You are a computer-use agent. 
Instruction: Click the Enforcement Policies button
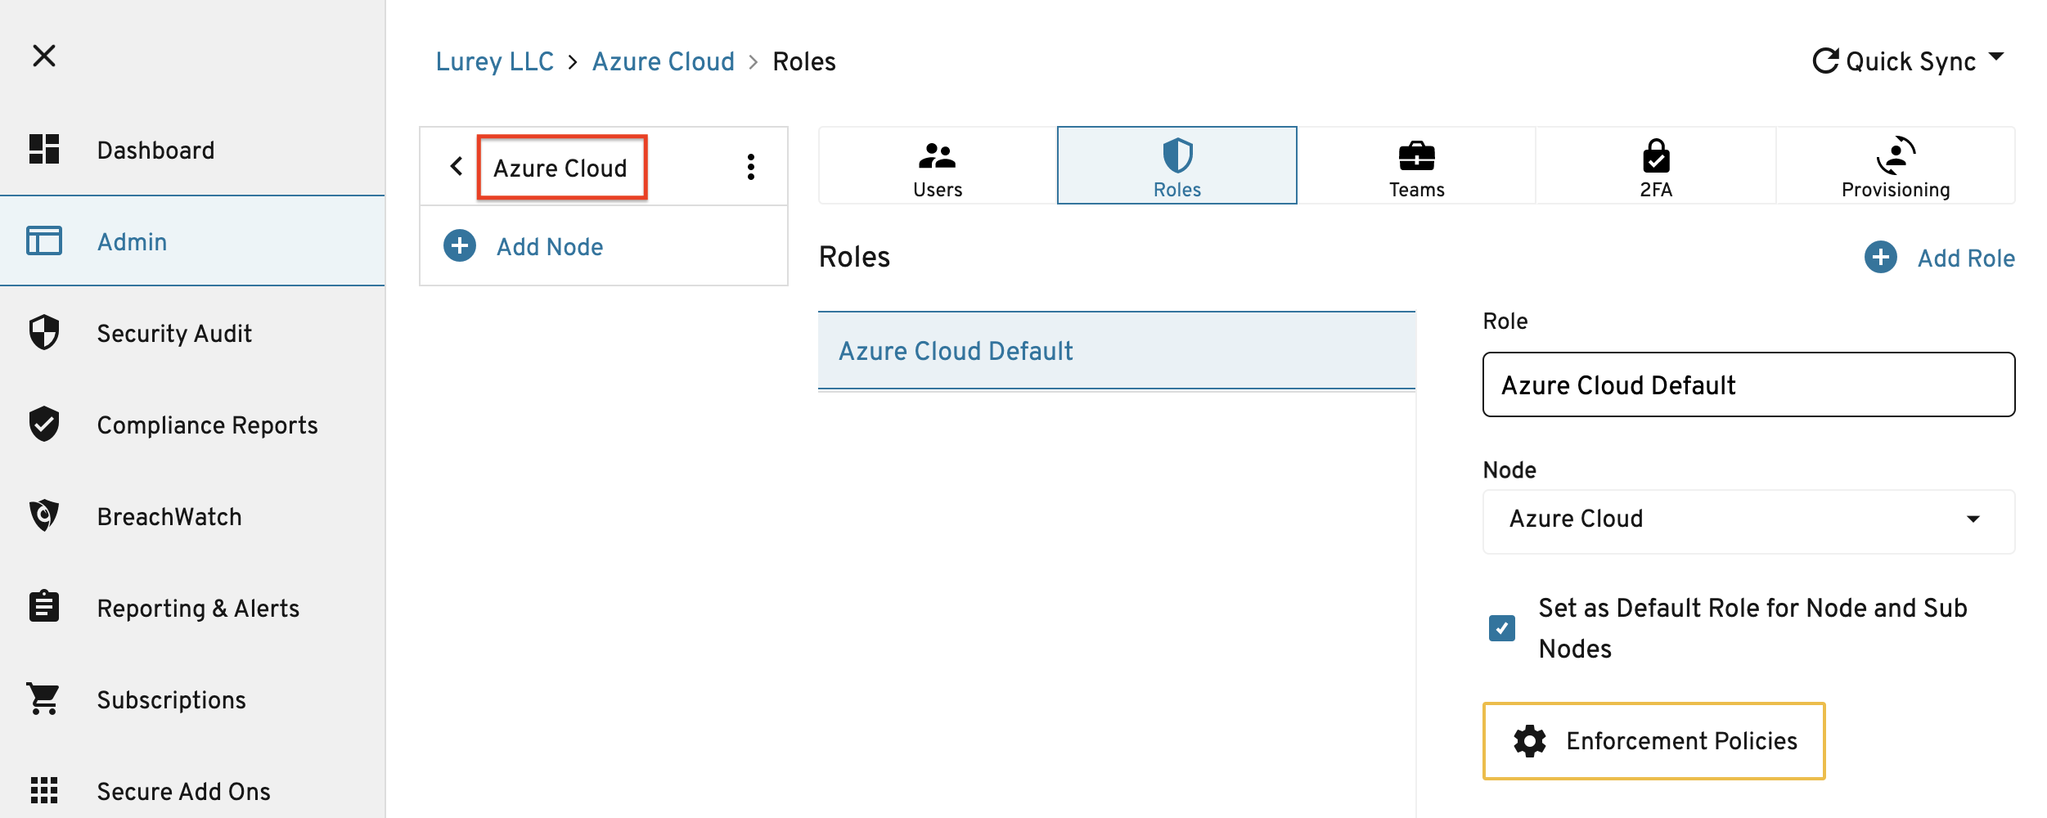[x=1653, y=741]
